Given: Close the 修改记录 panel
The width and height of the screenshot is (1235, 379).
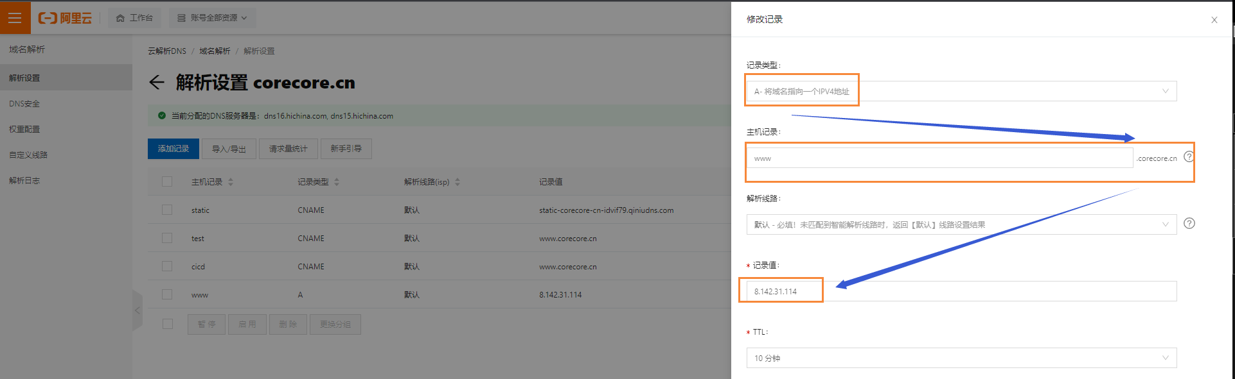Looking at the screenshot, I should 1214,20.
